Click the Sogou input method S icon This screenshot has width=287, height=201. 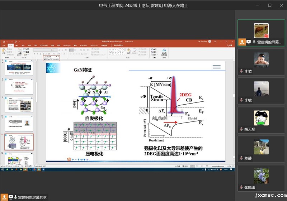(69, 159)
